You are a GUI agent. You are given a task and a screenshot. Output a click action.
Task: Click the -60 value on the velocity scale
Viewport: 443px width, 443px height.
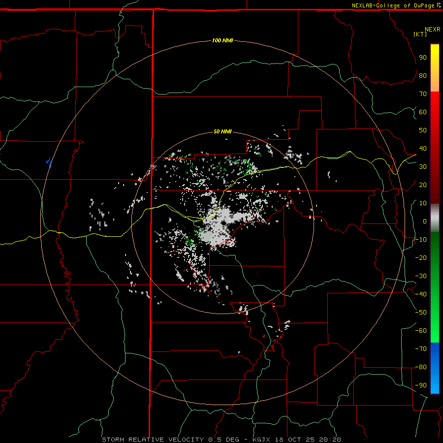coord(421,331)
